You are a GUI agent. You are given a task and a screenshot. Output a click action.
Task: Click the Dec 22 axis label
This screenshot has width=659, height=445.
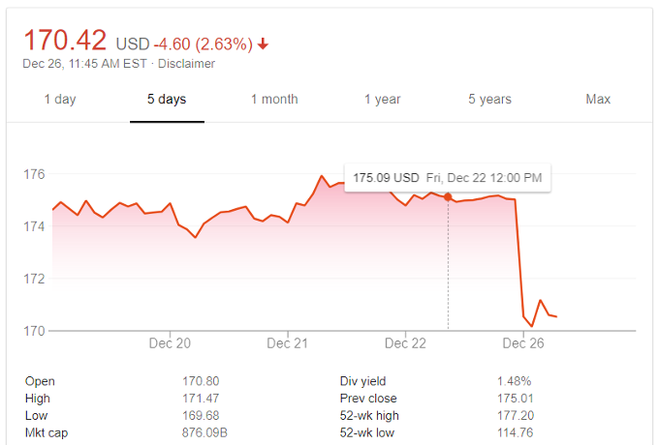(405, 343)
